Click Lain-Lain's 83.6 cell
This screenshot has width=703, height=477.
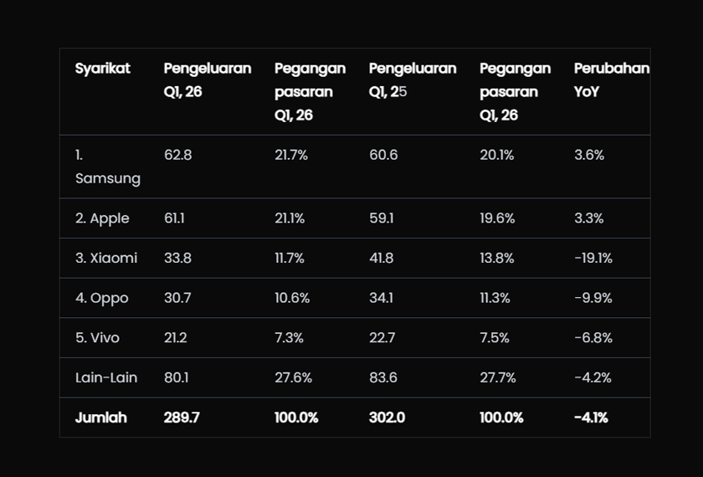383,377
